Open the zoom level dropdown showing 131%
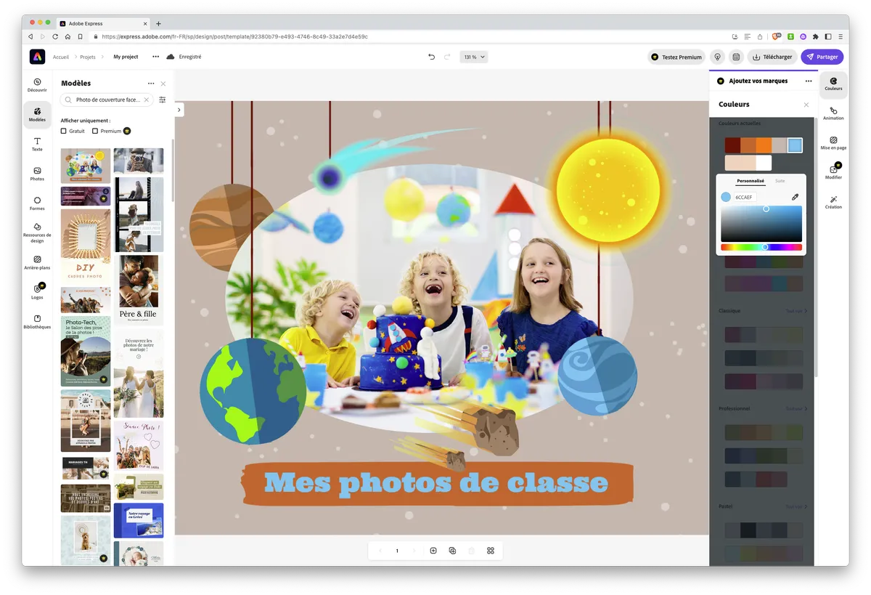The height and width of the screenshot is (595, 871). pos(473,57)
